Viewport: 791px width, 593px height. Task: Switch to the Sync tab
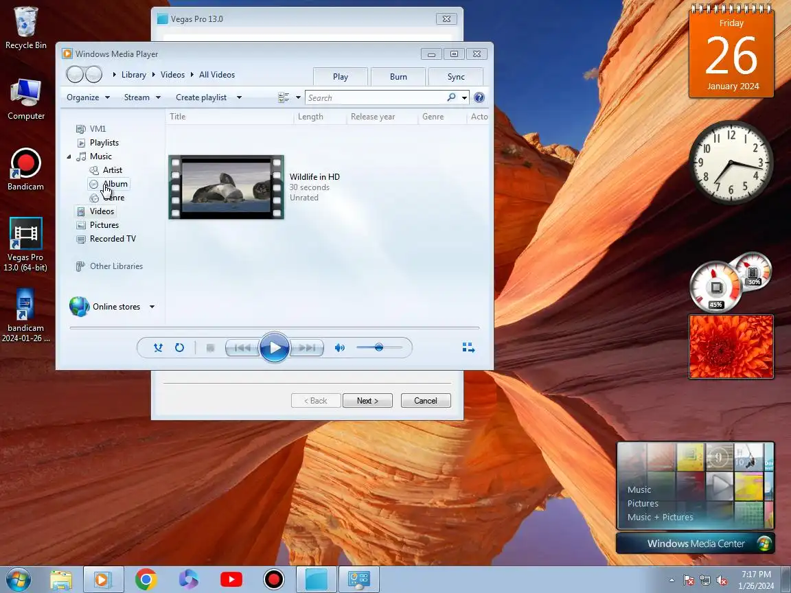tap(455, 77)
